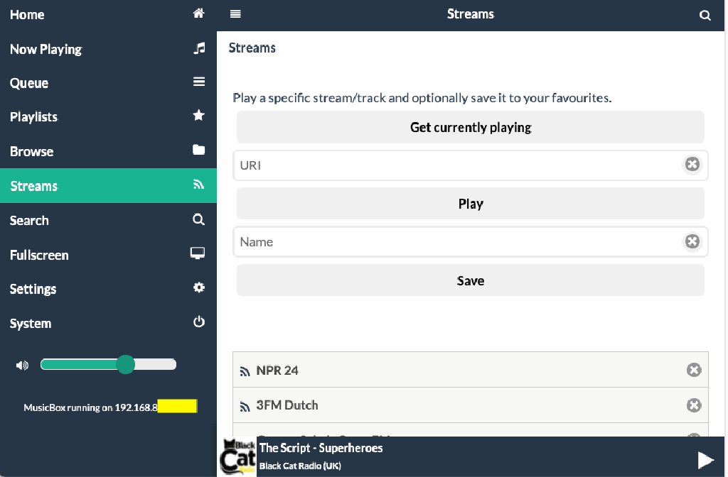The image size is (728, 477).
Task: Click the Save button
Action: tap(471, 280)
